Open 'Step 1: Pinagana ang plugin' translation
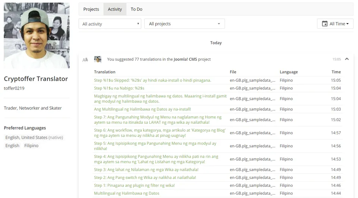Screen dimensions: 358x198 click(x=135, y=185)
